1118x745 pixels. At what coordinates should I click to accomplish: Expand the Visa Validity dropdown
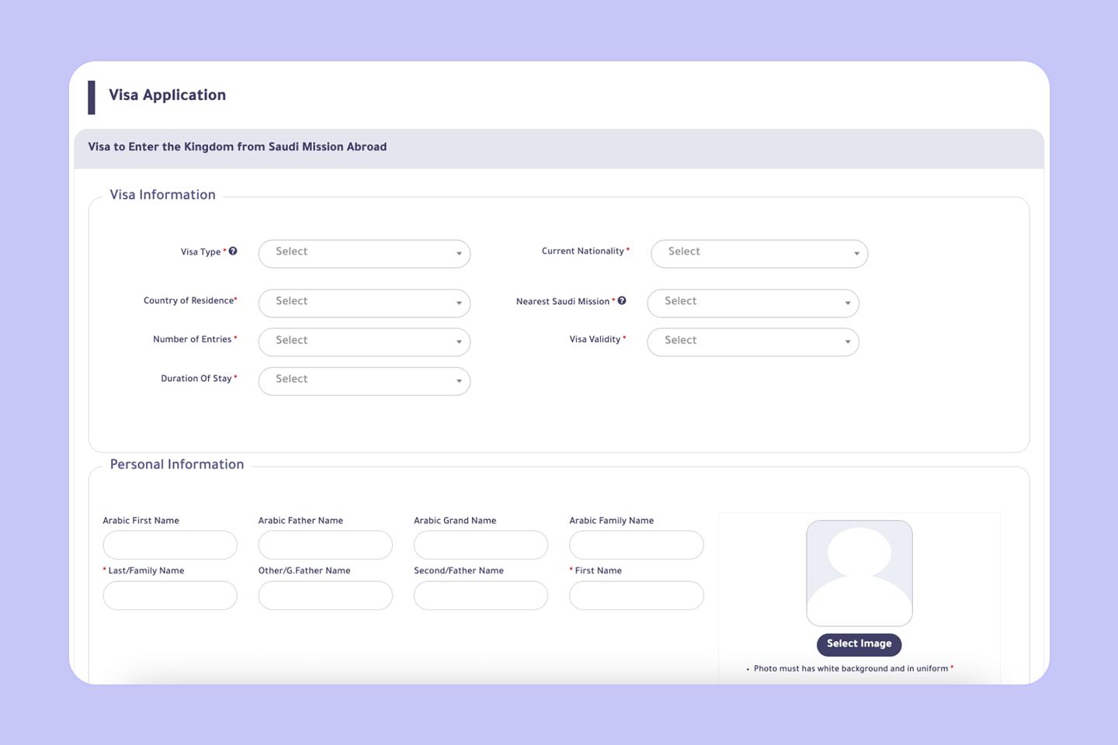click(752, 342)
